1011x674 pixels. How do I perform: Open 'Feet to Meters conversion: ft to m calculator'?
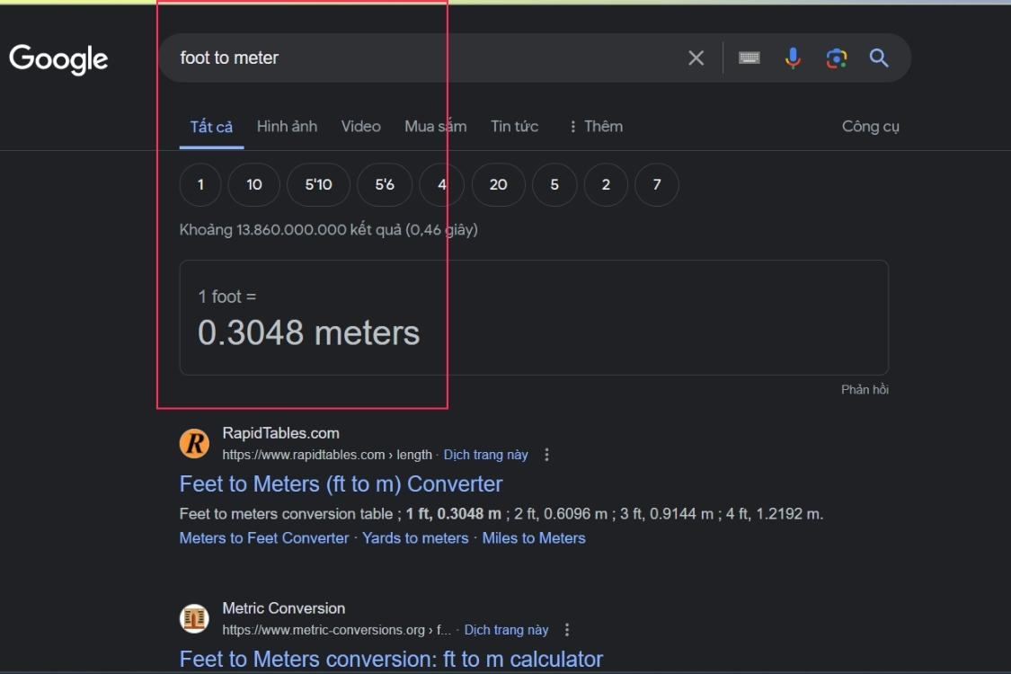pyautogui.click(x=391, y=659)
